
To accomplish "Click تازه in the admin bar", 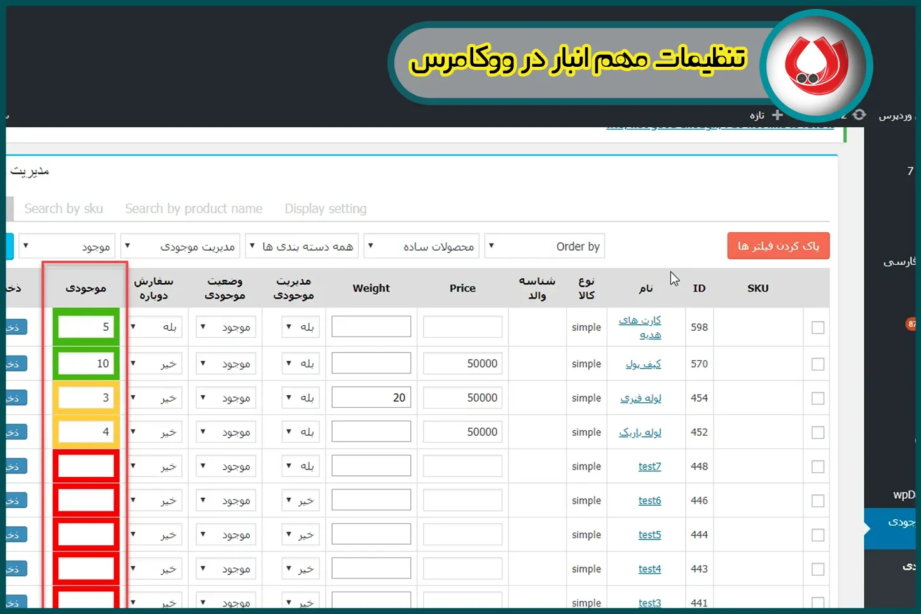I will click(757, 115).
